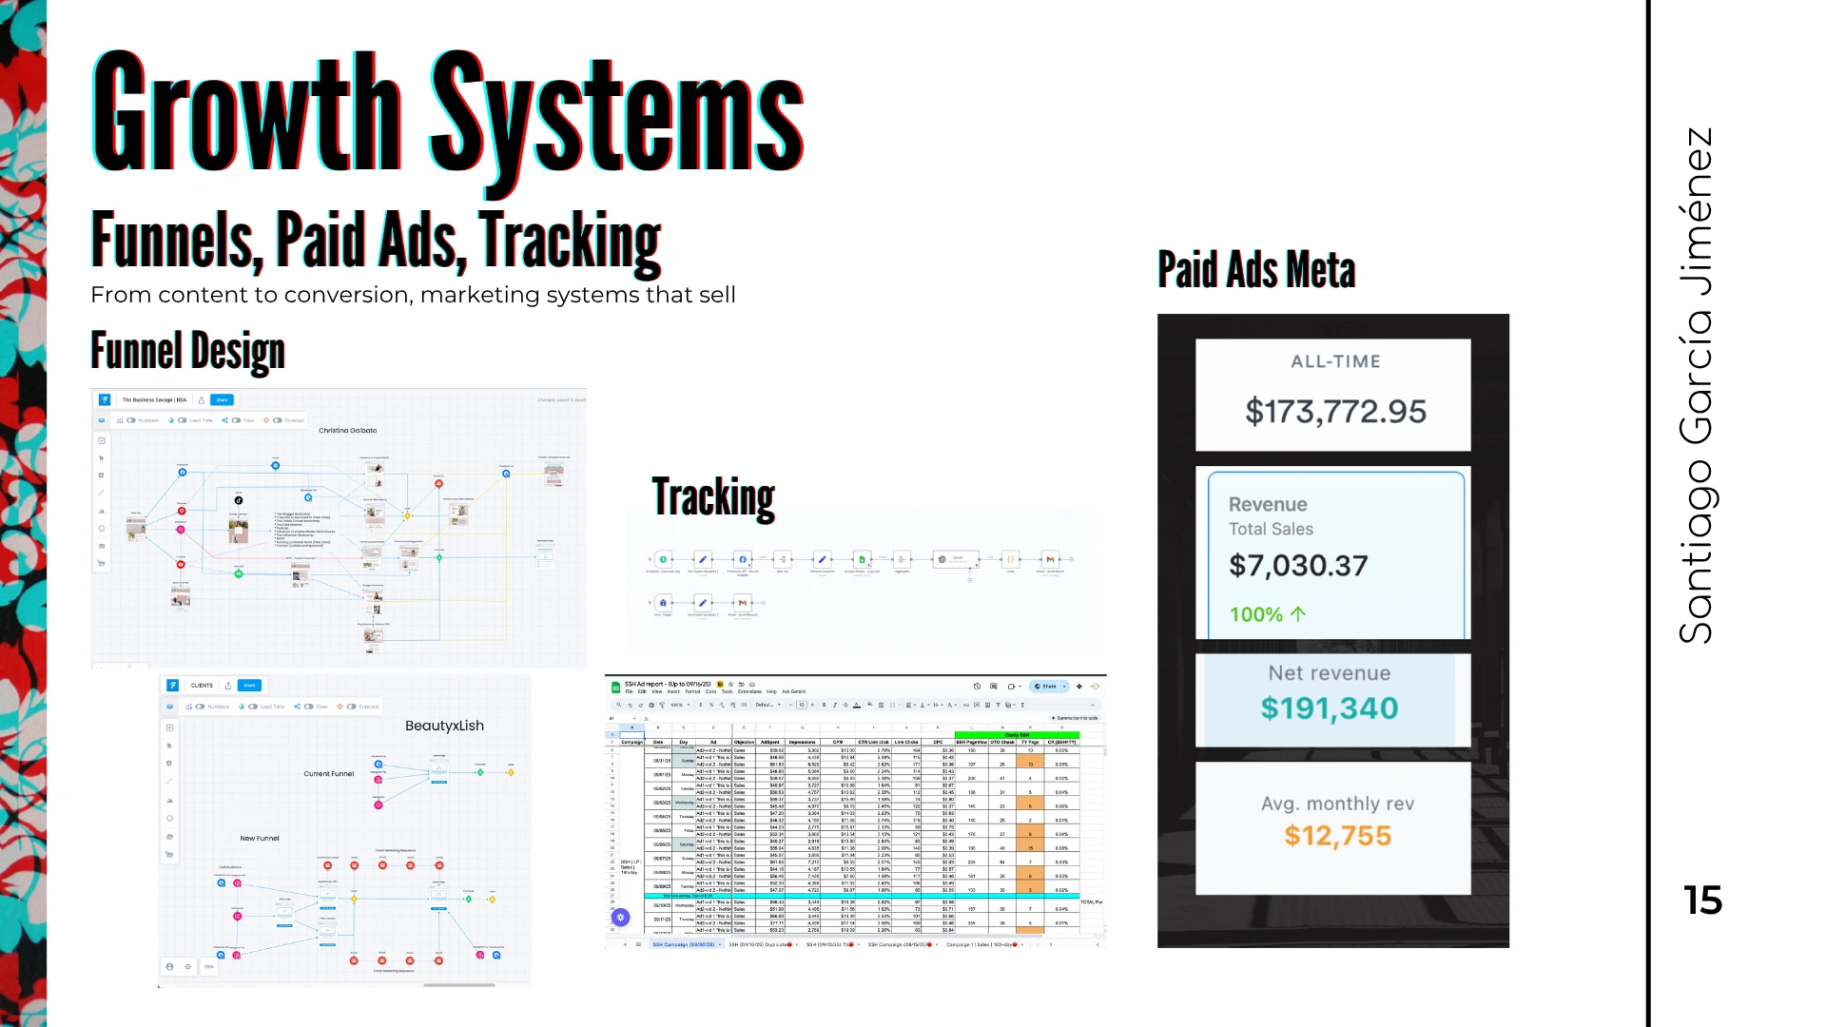
Task: Switch to SSH Campaign (09/16/25) sheet tab
Action: pos(683,944)
